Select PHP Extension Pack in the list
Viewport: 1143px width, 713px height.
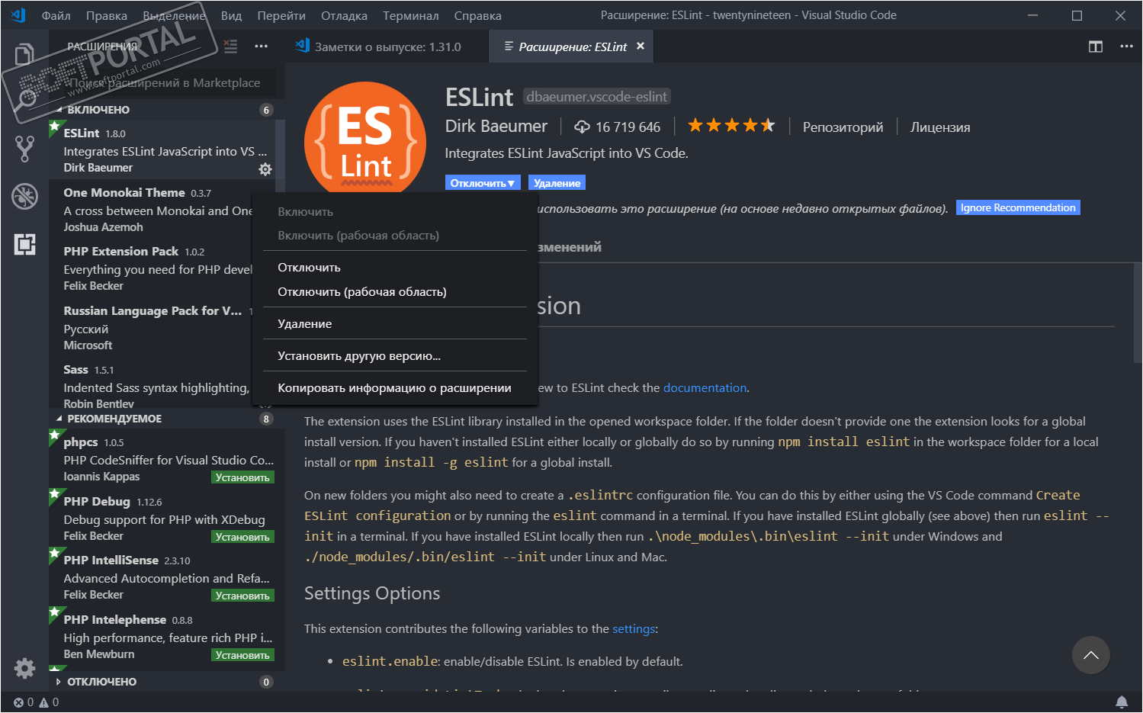pyautogui.click(x=151, y=268)
